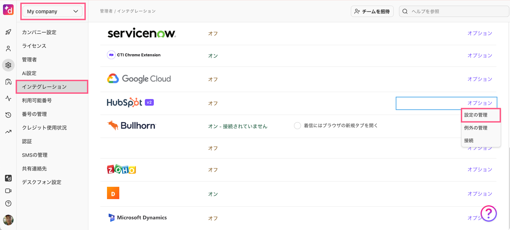The image size is (510, 230).
Task: Open the rocket icon in sidebar
Action: pyautogui.click(x=8, y=32)
